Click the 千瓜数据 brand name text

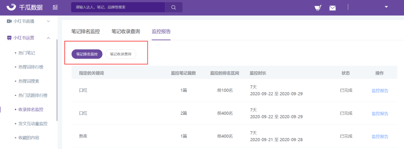(31, 7)
